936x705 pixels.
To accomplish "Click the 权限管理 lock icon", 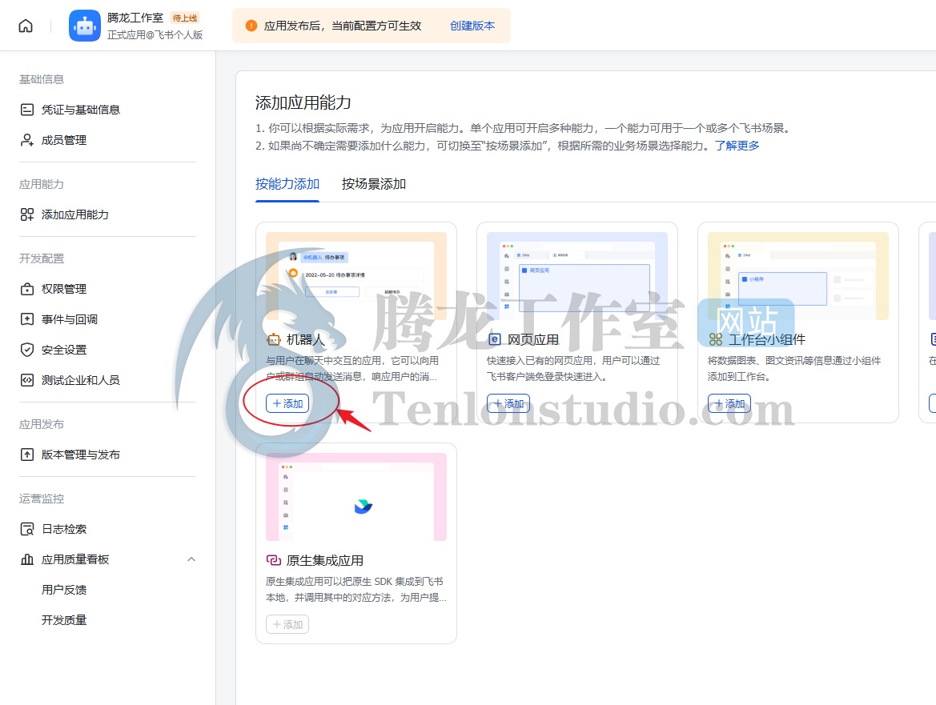I will (27, 289).
